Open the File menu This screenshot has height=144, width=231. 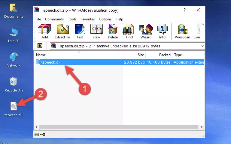[x=38, y=19]
